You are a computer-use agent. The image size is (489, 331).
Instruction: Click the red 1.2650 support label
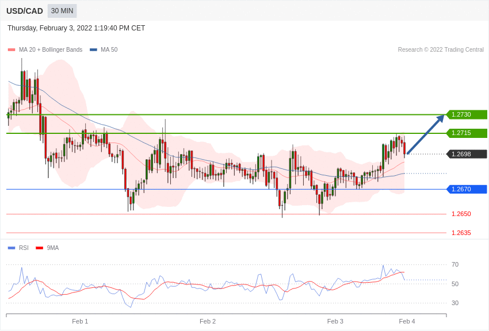click(x=461, y=214)
